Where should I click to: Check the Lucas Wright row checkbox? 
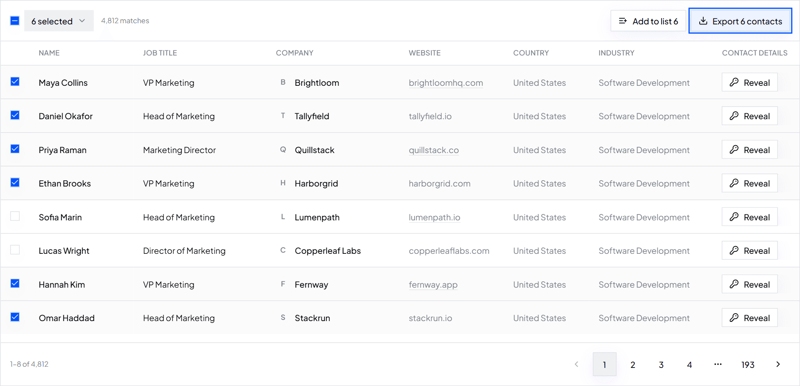tap(15, 250)
